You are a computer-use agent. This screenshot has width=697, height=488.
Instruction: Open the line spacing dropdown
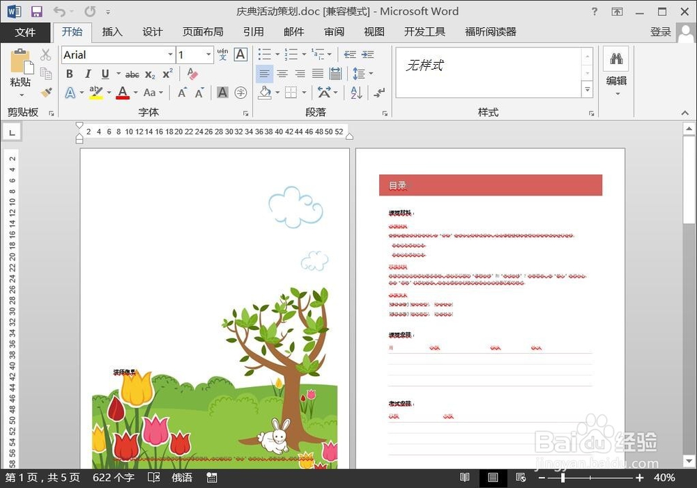coord(371,73)
